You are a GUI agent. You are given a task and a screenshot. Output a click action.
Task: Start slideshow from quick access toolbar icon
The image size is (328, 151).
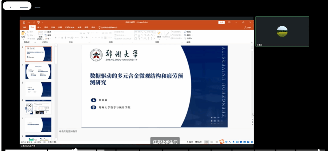click(x=39, y=23)
